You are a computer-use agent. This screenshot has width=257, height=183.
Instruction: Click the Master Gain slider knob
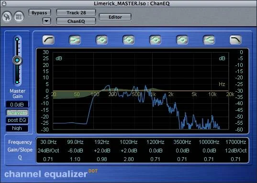pos(17,60)
